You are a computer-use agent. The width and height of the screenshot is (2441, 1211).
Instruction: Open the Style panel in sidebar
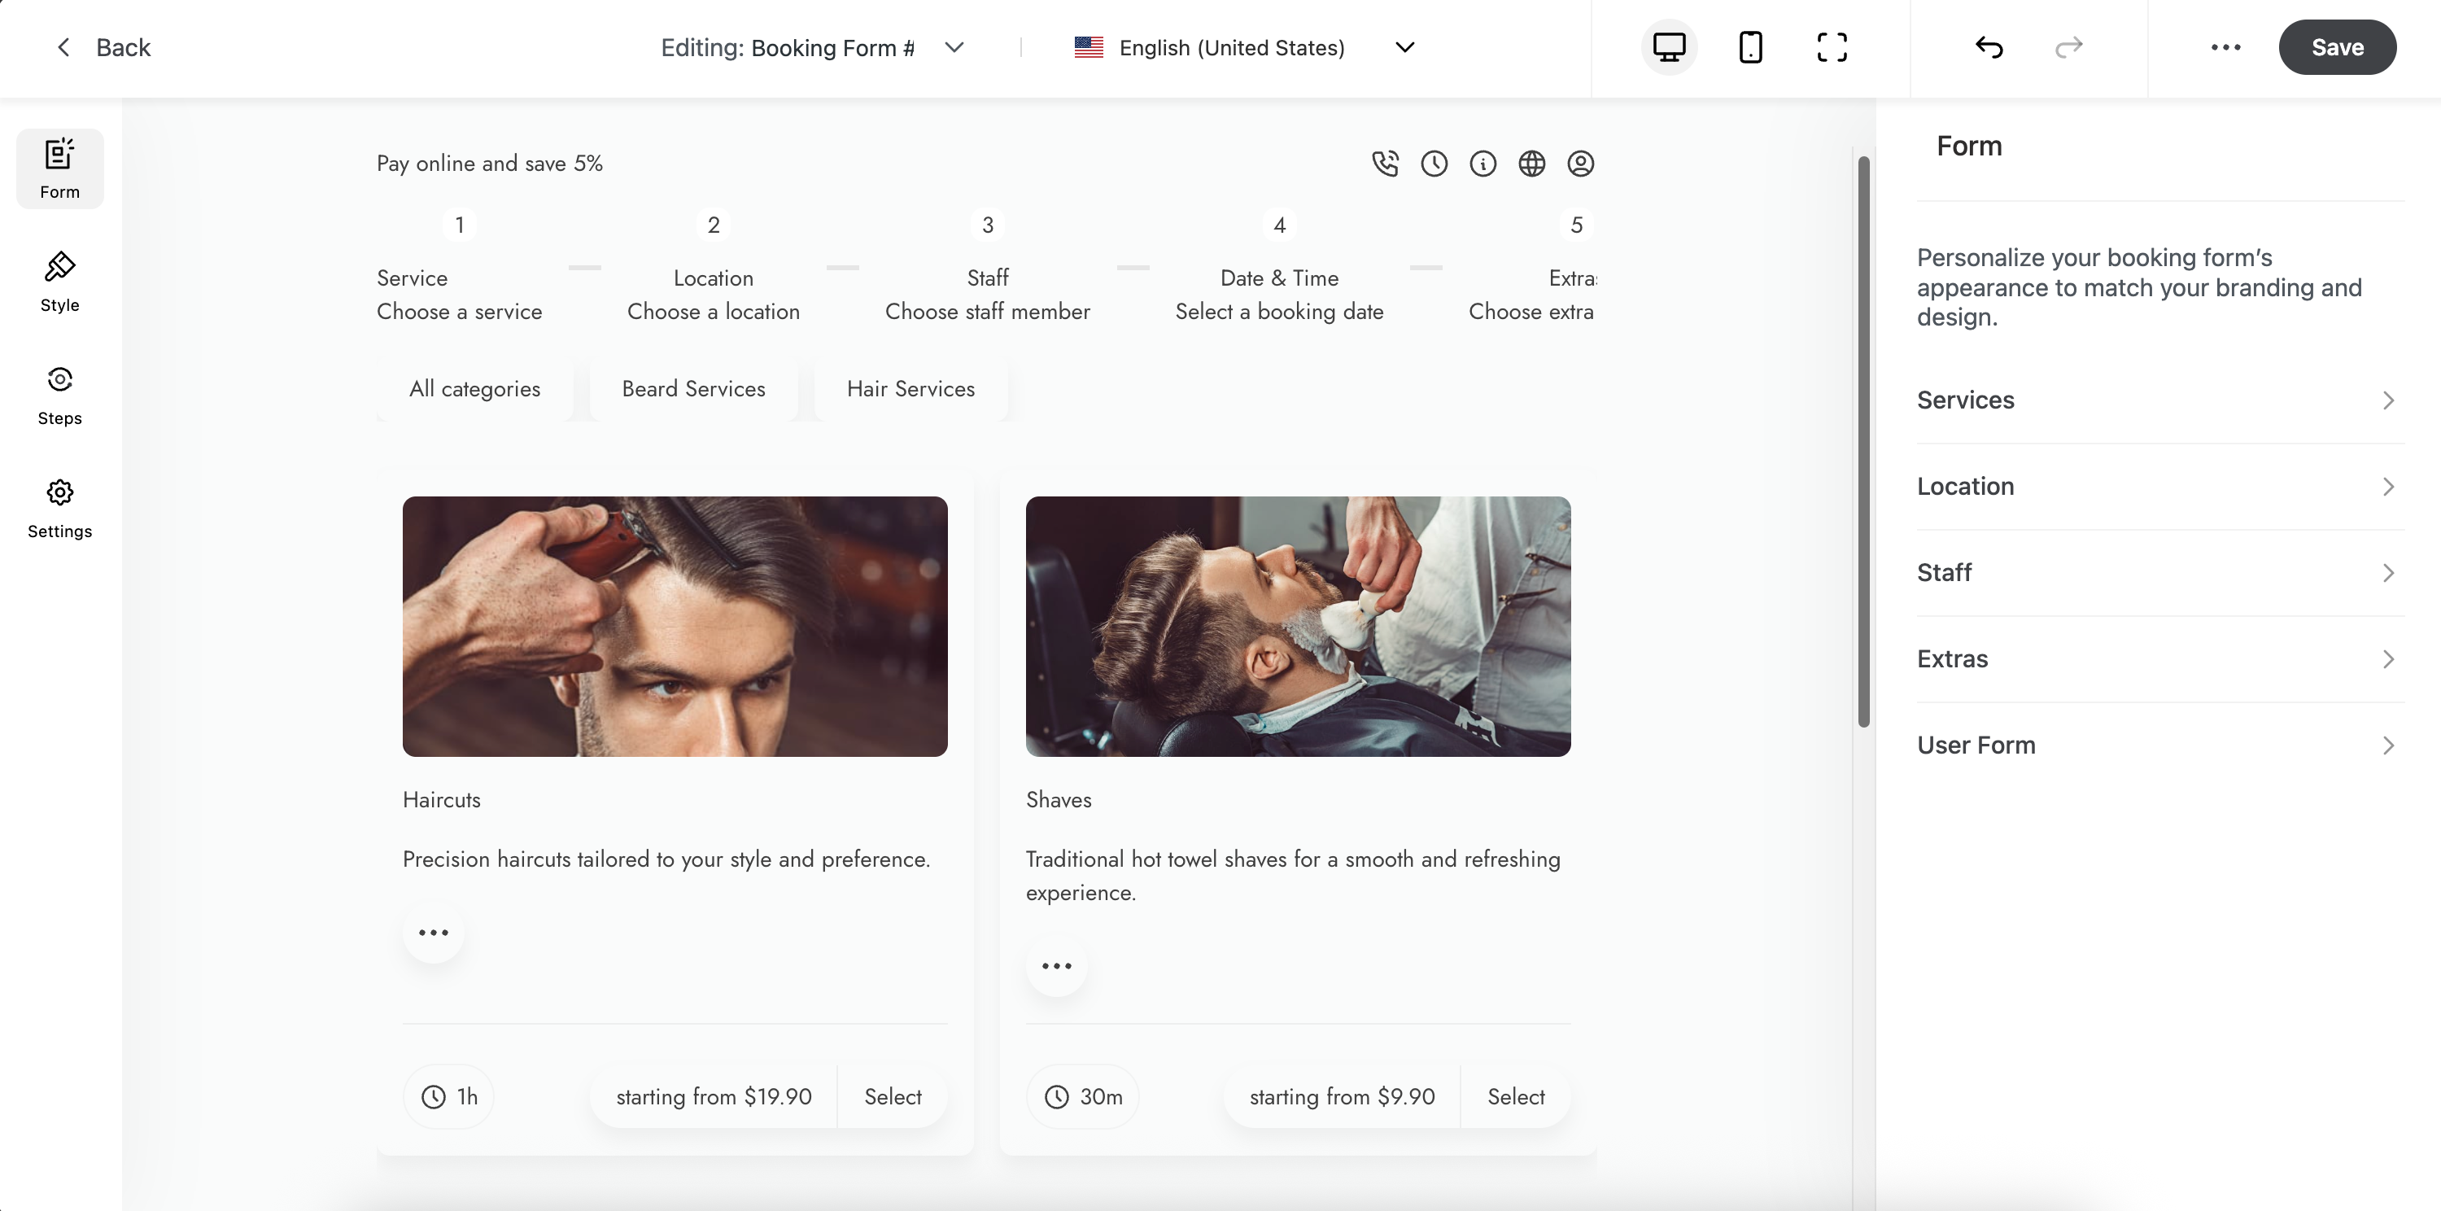[59, 282]
